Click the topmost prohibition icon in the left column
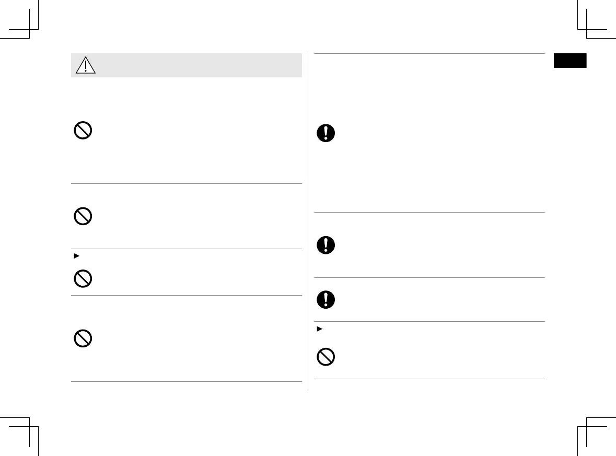This screenshot has height=456, width=616. 83,130
